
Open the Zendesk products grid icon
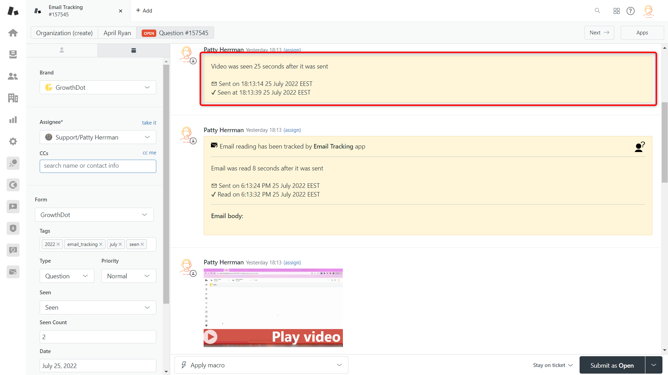[616, 11]
